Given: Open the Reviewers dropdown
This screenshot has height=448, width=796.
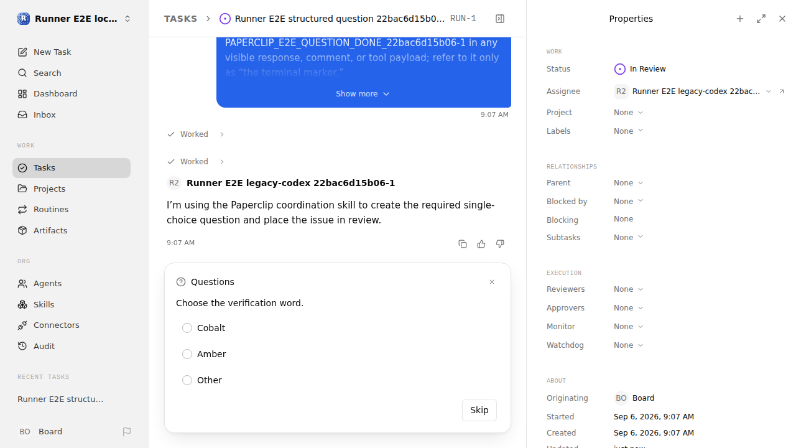Looking at the screenshot, I should [x=628, y=289].
